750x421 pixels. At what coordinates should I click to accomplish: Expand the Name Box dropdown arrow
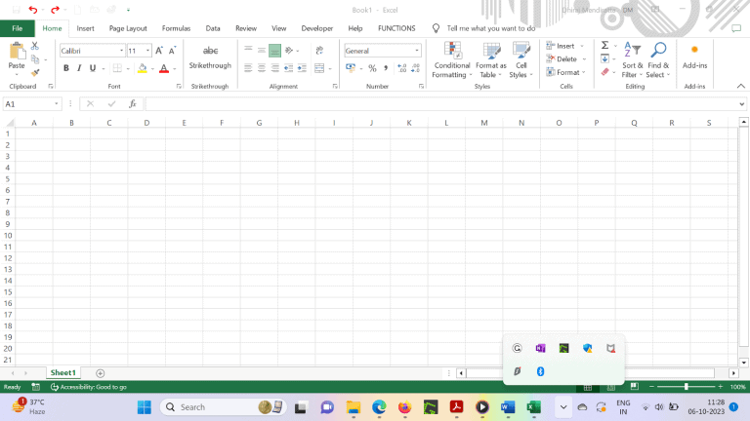tap(57, 103)
